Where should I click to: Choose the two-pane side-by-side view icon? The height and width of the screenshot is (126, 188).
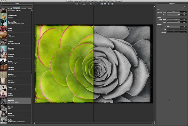click(102, 4)
